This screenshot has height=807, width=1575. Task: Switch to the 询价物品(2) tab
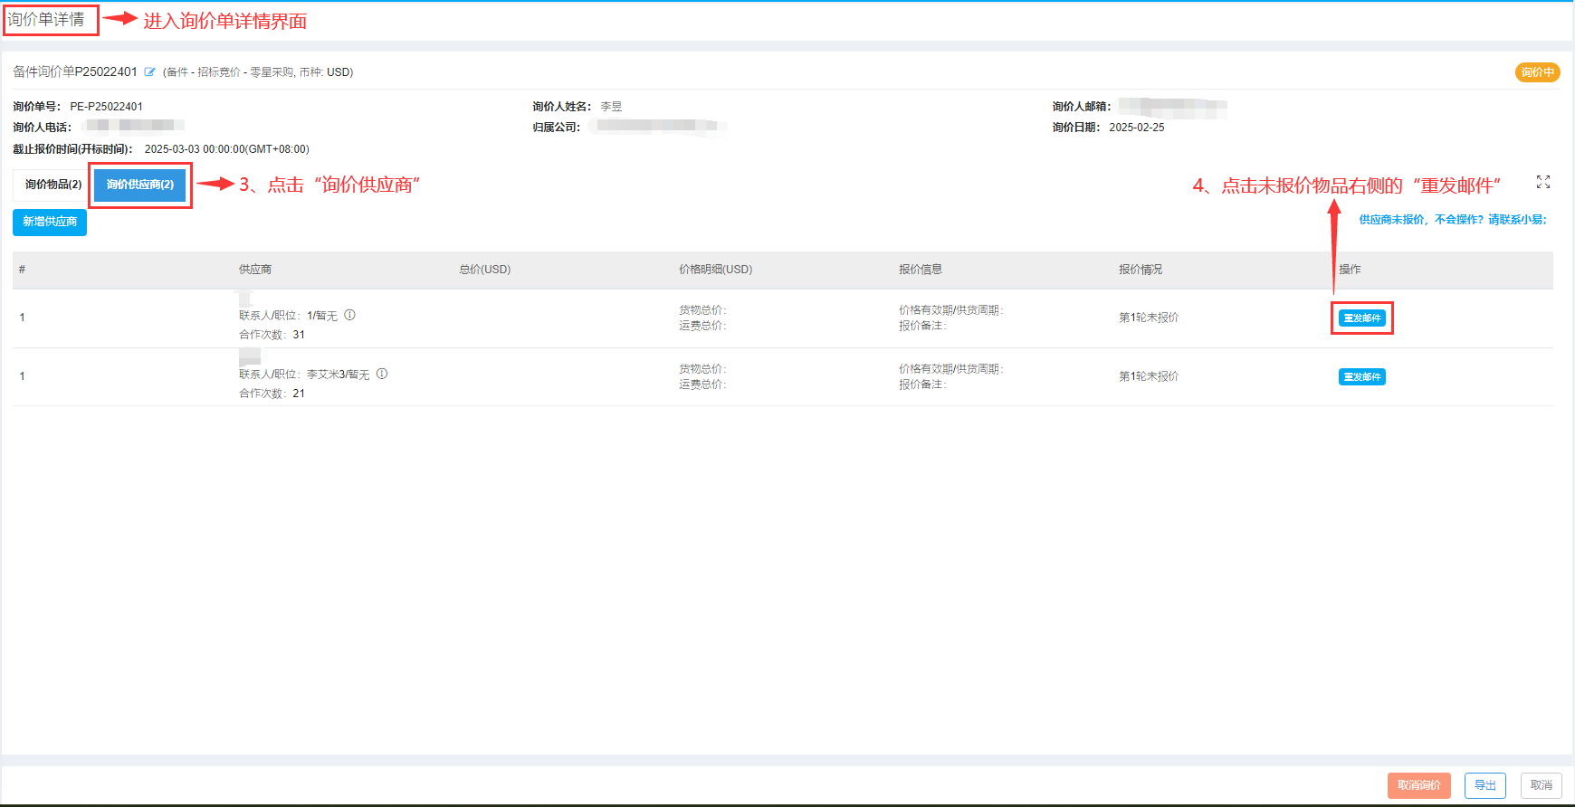[52, 185]
